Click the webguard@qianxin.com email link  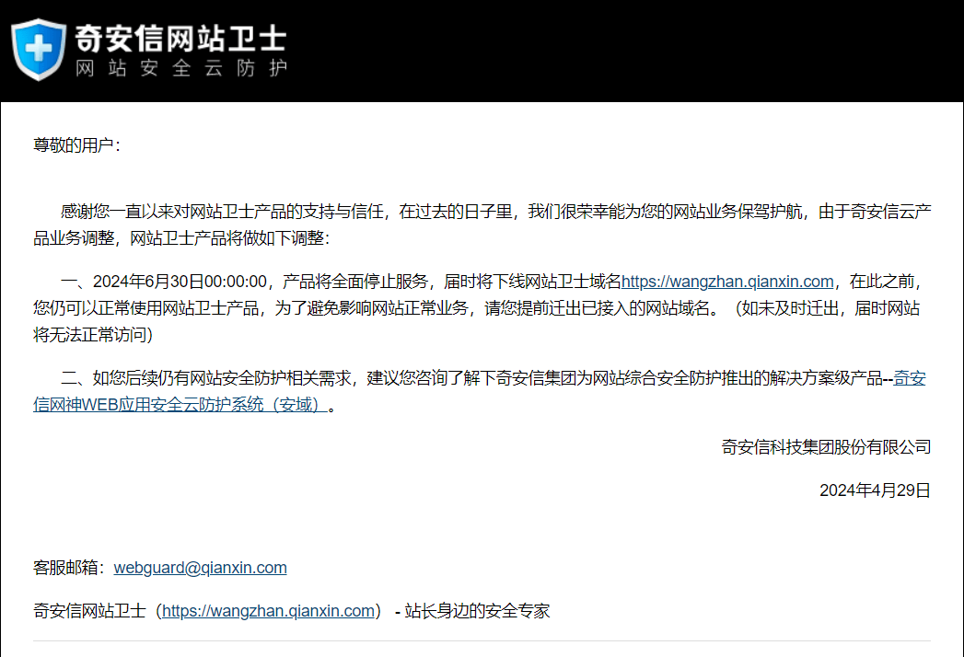(x=201, y=567)
